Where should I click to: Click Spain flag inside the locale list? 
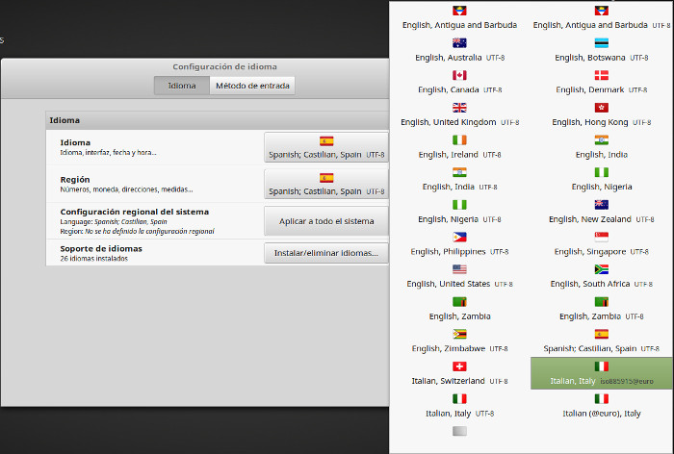pos(602,334)
